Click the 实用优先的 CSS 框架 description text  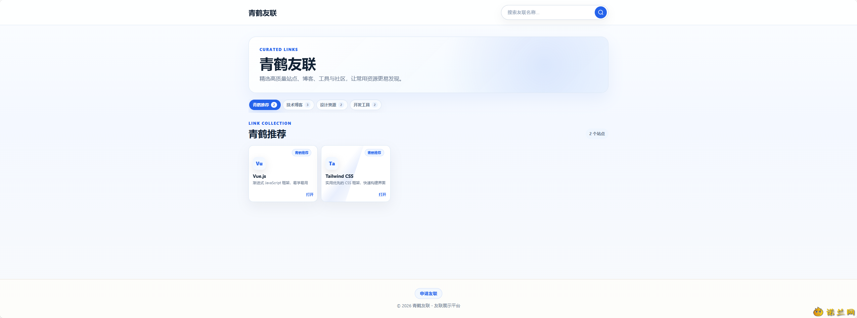click(355, 183)
